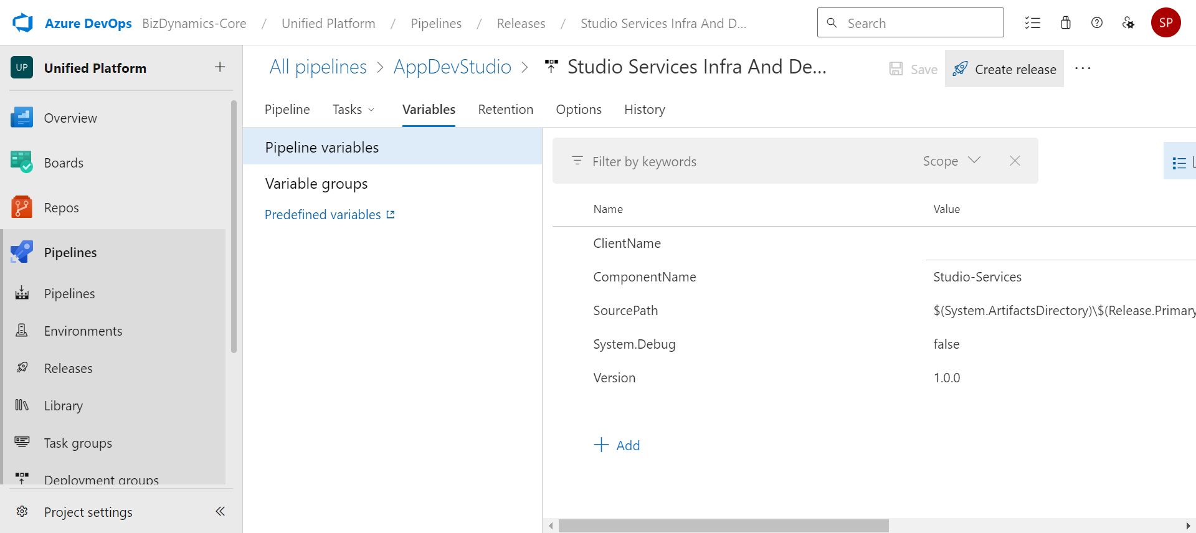Click the release pipeline icon beside title
The width and height of the screenshot is (1196, 533).
point(551,67)
